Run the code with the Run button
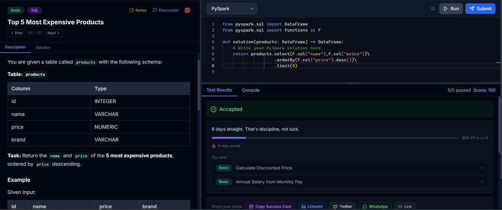The image size is (502, 210). pyautogui.click(x=451, y=9)
